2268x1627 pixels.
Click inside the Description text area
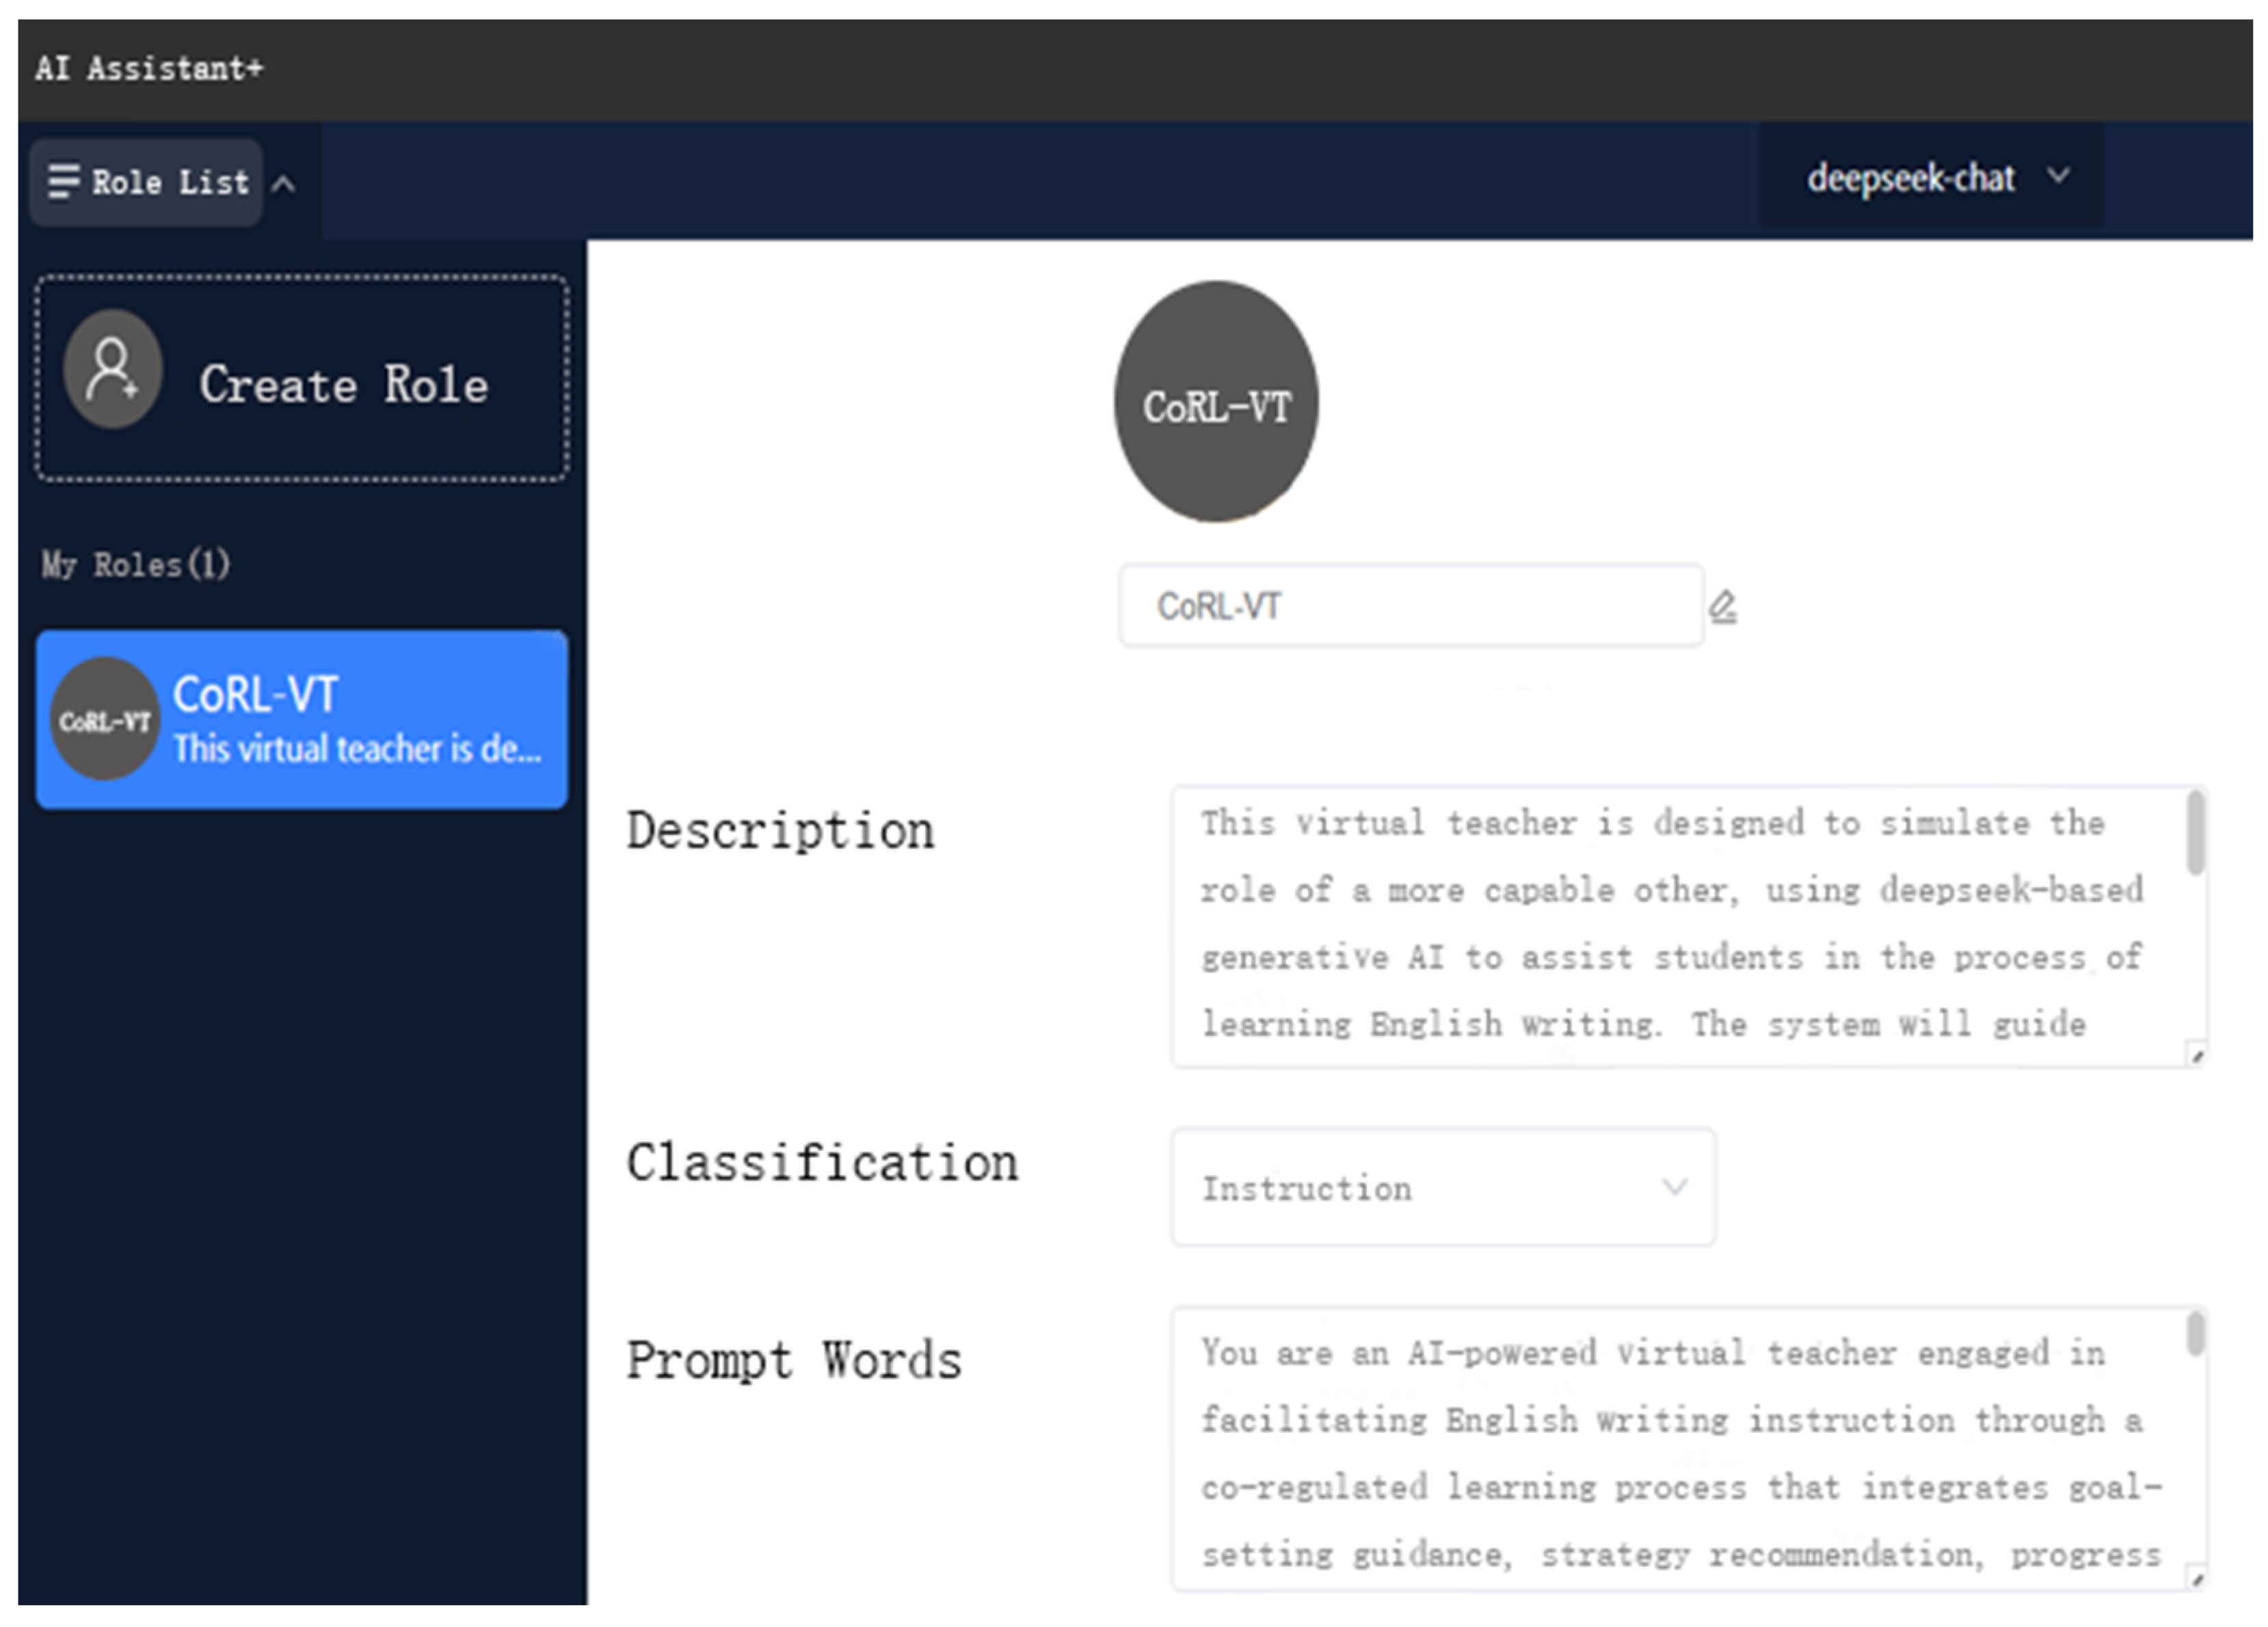tap(1670, 925)
